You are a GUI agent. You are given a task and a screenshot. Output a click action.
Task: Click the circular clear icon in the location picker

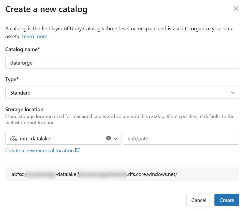[109, 138]
